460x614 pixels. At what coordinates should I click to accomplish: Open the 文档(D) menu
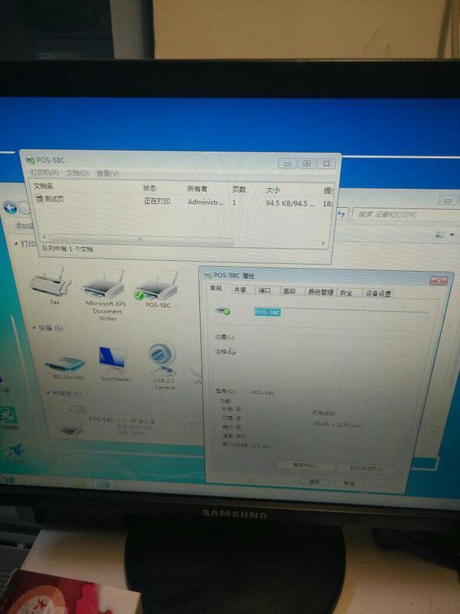coord(77,173)
